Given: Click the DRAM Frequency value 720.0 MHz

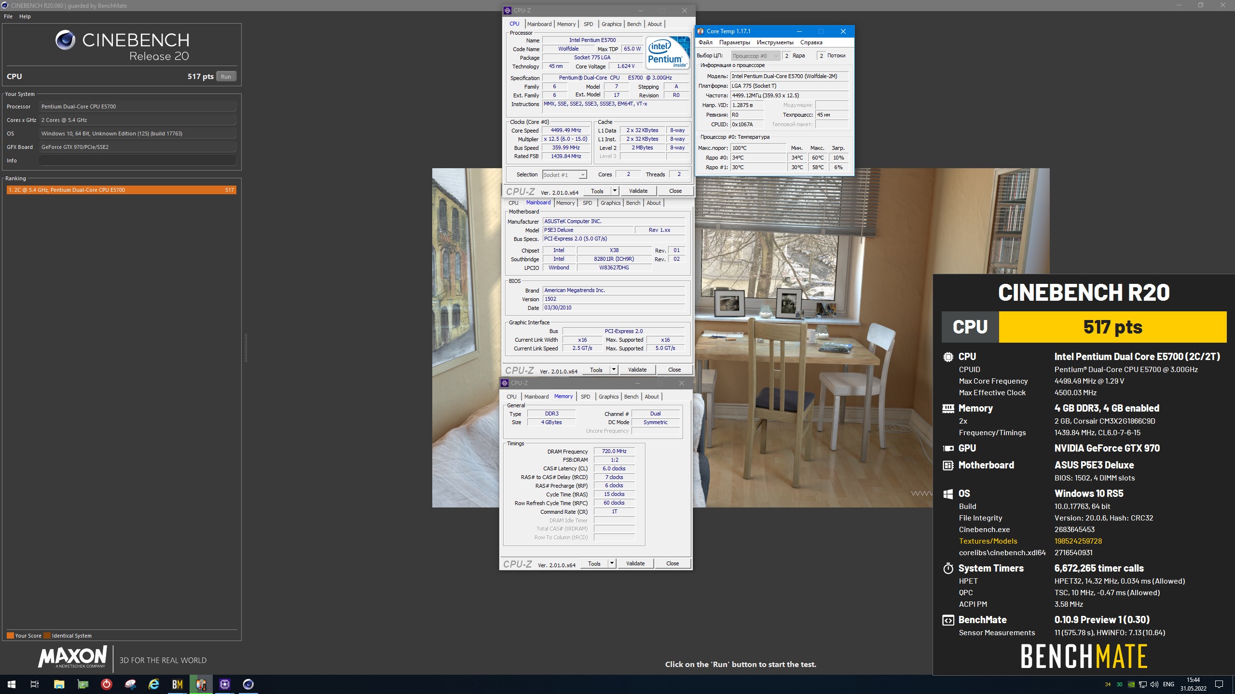Looking at the screenshot, I should 614,452.
